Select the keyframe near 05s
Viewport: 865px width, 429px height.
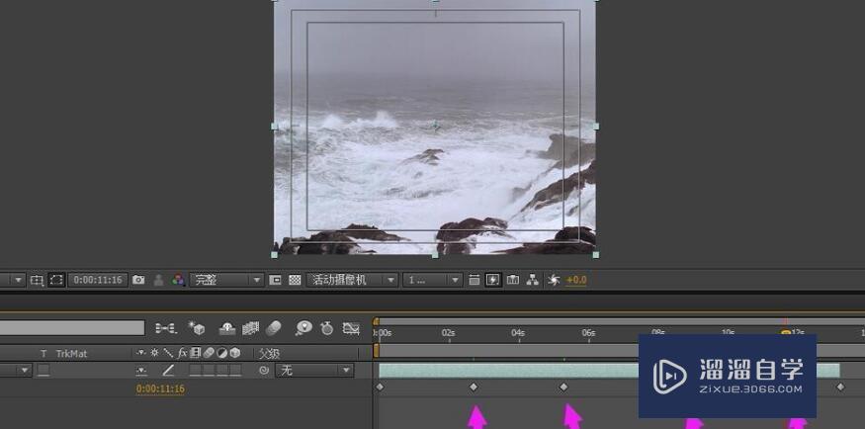pyautogui.click(x=563, y=387)
